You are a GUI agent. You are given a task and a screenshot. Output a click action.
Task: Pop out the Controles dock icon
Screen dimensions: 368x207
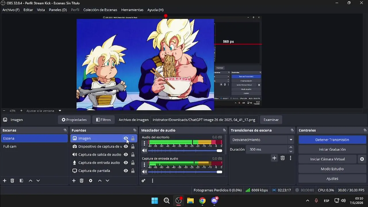click(365, 130)
